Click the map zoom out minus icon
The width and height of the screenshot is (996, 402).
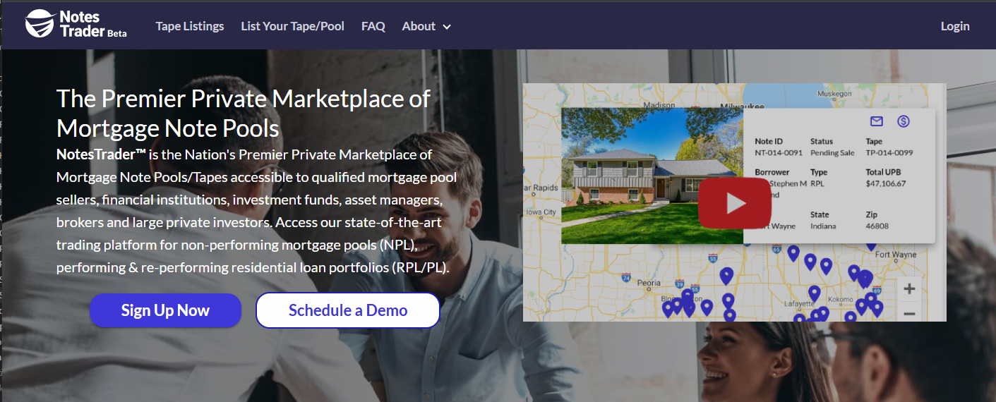click(909, 313)
